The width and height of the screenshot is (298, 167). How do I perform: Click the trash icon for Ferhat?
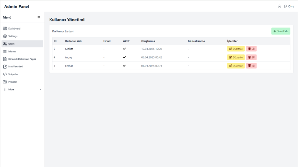(x=250, y=66)
